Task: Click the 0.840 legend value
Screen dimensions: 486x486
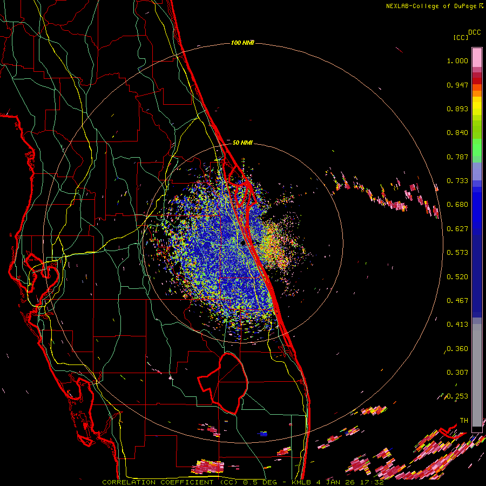Action: coord(457,133)
